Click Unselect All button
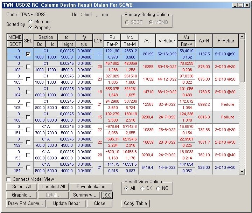Screen dimensions: 252x213 pos(53,187)
